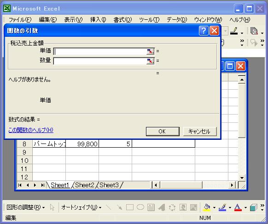The image size is (268, 224).
Task: Click the line color brush icon
Action: pos(222,207)
